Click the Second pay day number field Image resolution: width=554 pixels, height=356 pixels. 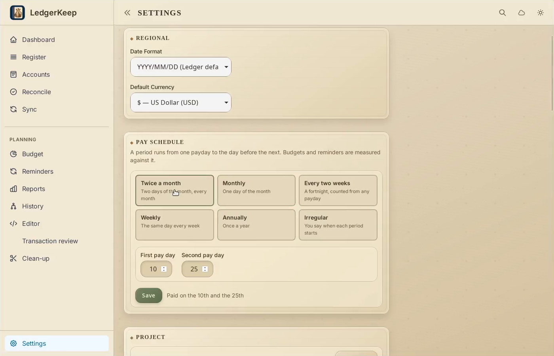pyautogui.click(x=197, y=269)
